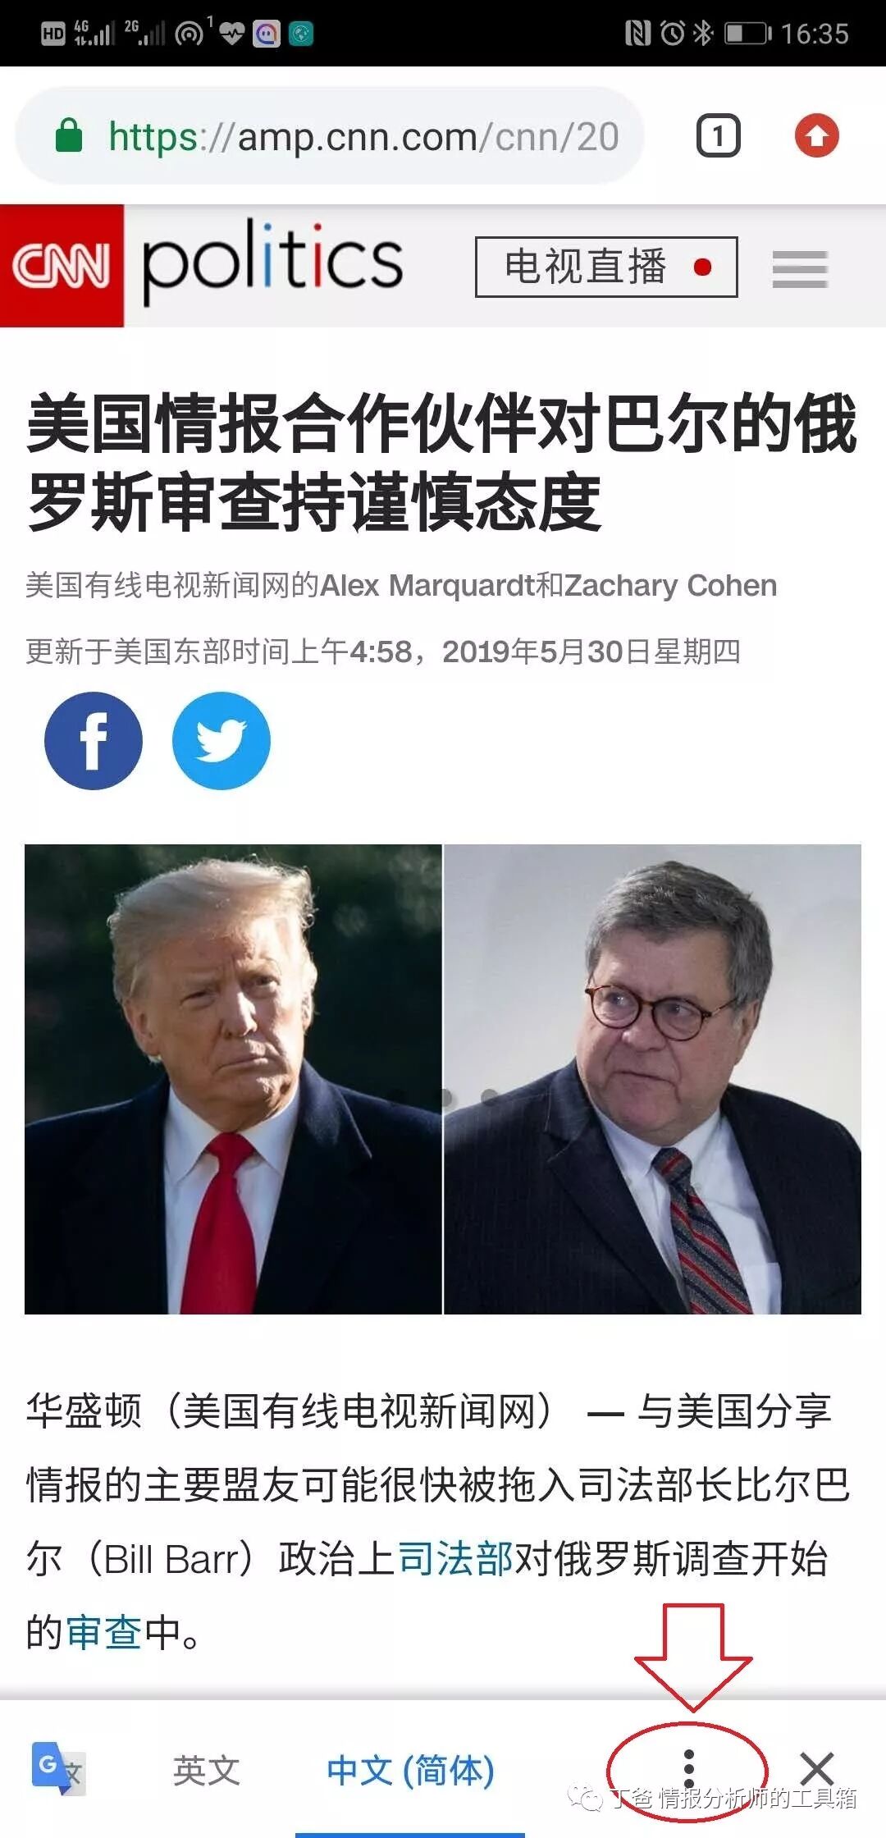Close the translation bar
Screen dimensions: 886x1838
coord(816,1768)
